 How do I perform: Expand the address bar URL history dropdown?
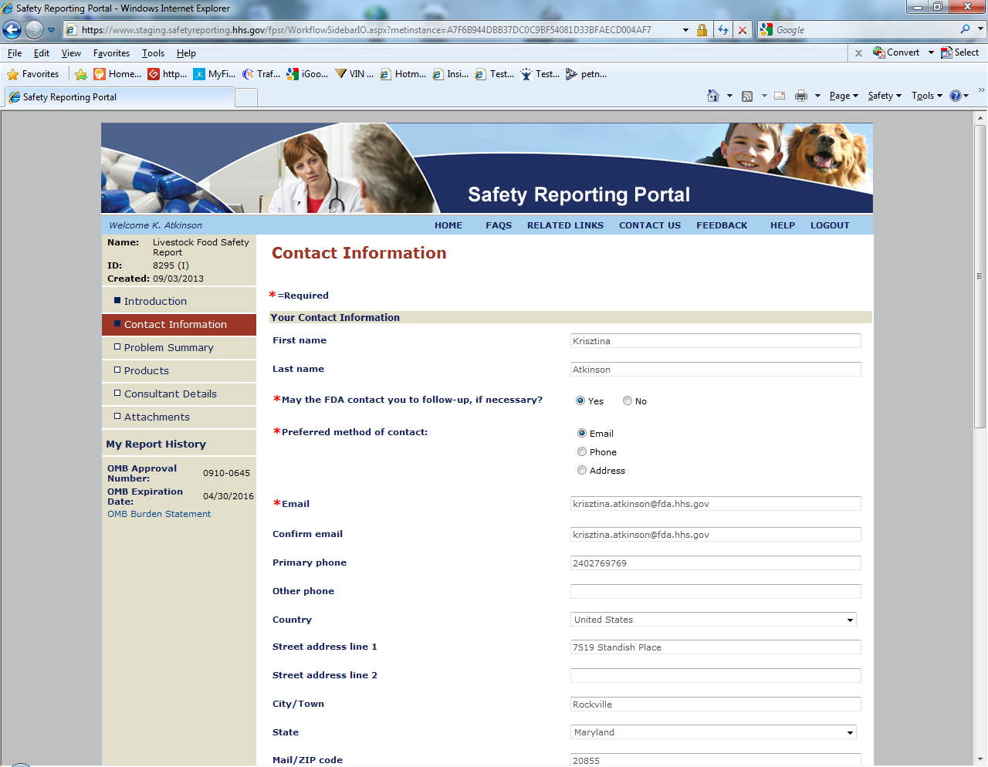coord(685,30)
